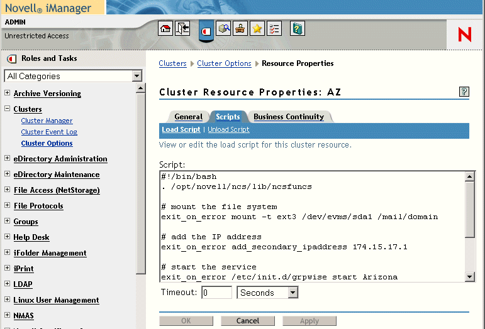Open the Unload Script link
Screen dimensions: 485x329
[228, 129]
